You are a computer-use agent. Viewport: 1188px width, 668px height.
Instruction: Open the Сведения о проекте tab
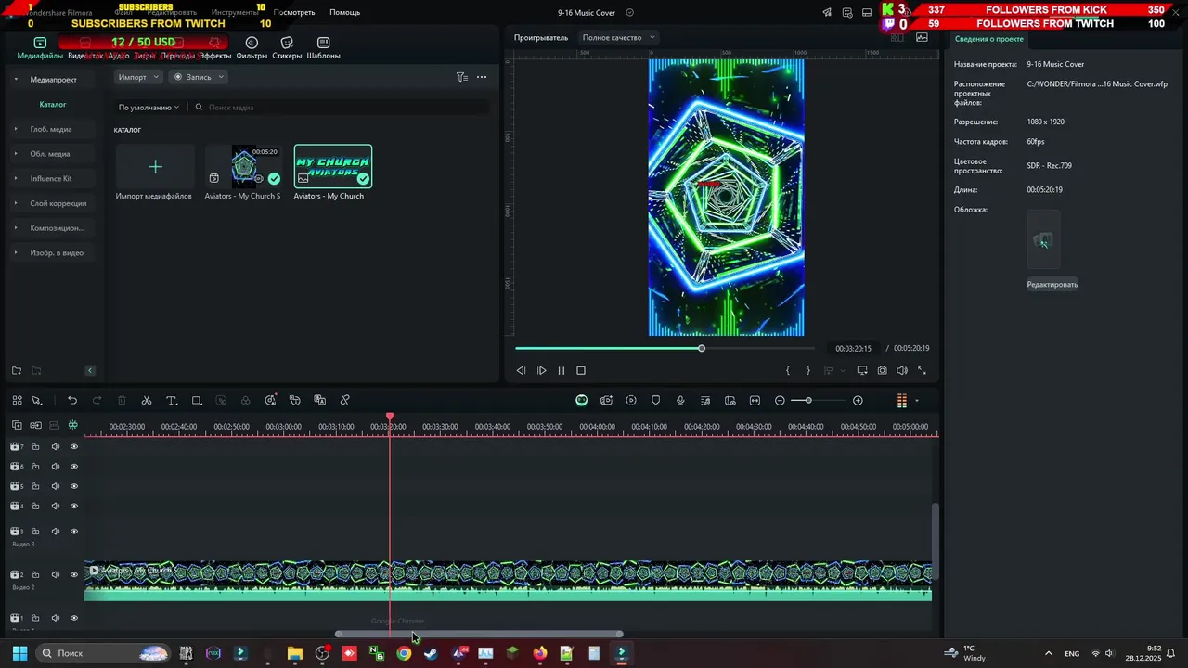coord(989,39)
